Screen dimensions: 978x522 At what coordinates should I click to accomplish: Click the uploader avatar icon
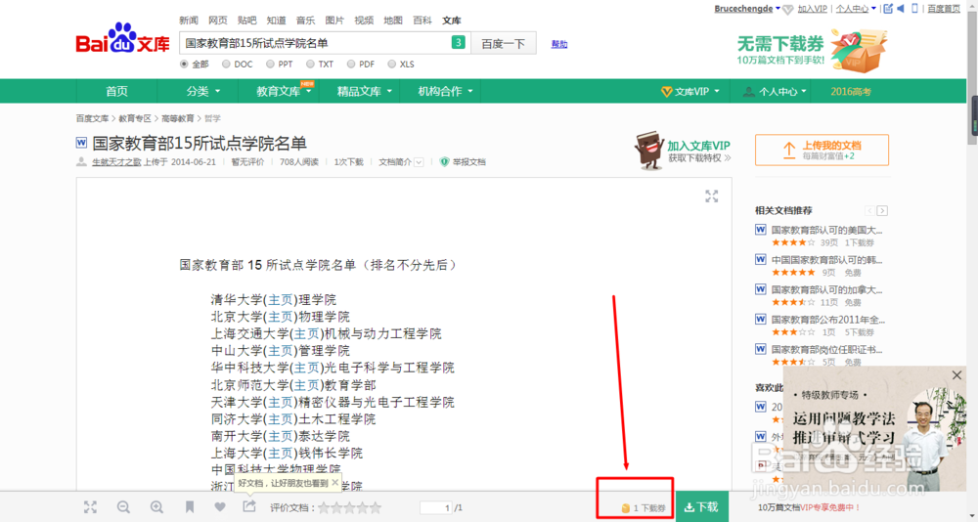coord(81,162)
